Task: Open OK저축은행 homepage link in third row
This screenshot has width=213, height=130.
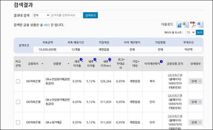Action: (175, 116)
